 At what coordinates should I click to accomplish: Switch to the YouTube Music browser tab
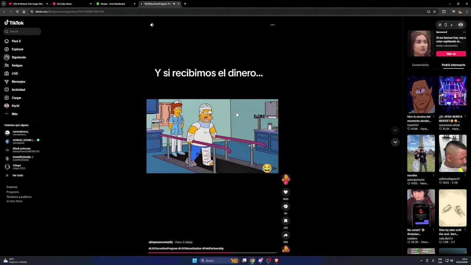pos(71,4)
